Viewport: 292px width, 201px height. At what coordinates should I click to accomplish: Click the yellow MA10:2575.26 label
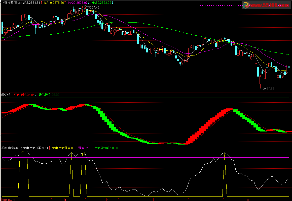(x=54, y=3)
